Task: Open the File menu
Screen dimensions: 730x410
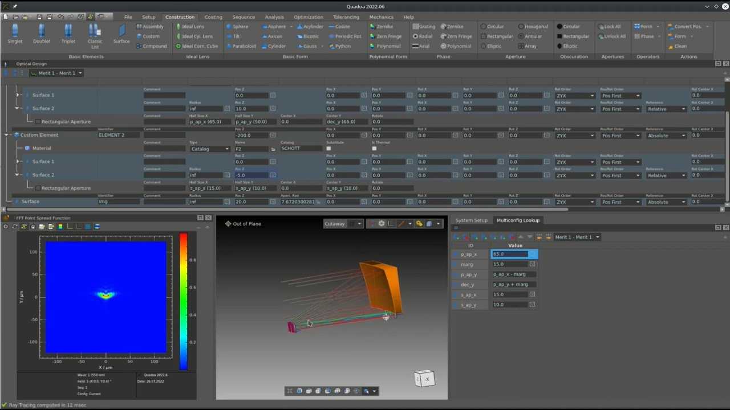Action: [x=128, y=17]
